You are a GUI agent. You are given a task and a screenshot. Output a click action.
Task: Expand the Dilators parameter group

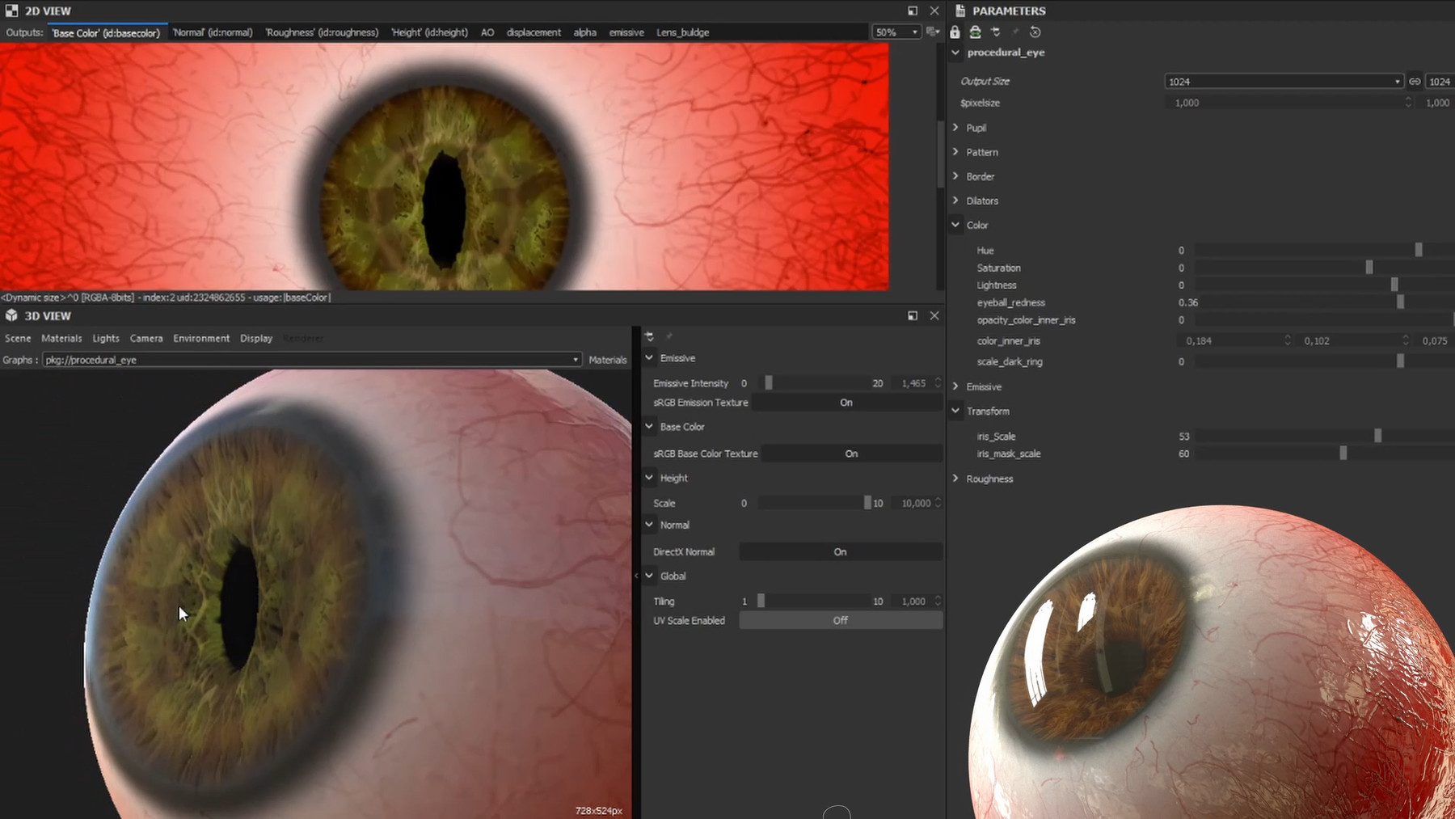point(955,201)
